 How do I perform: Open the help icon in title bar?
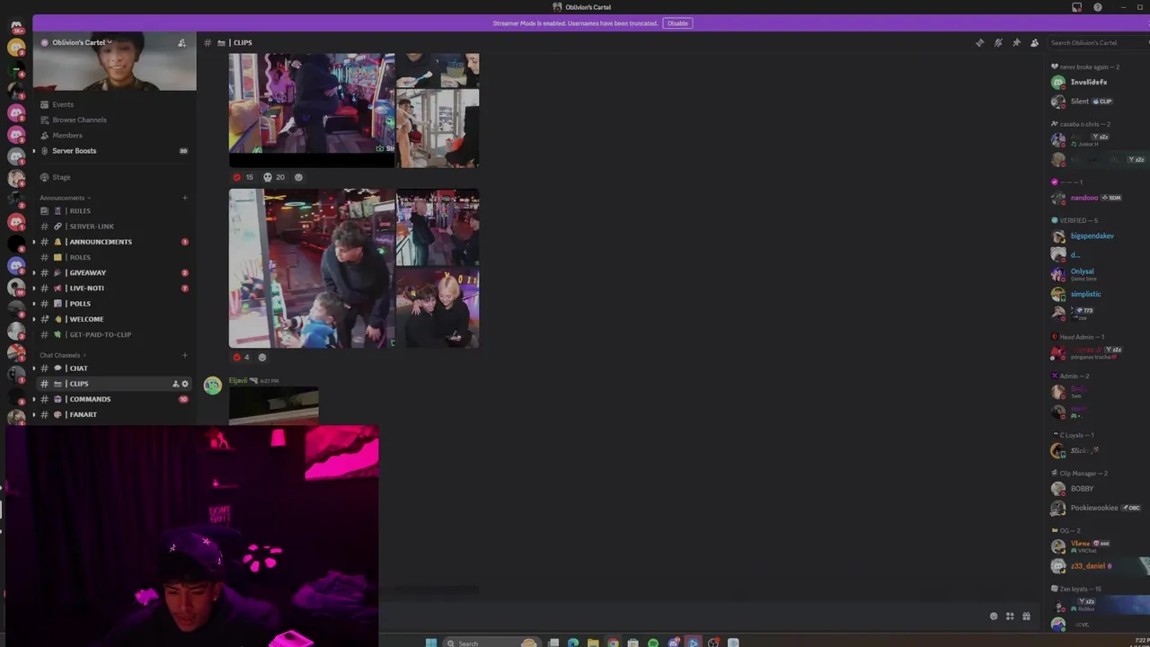click(1097, 7)
